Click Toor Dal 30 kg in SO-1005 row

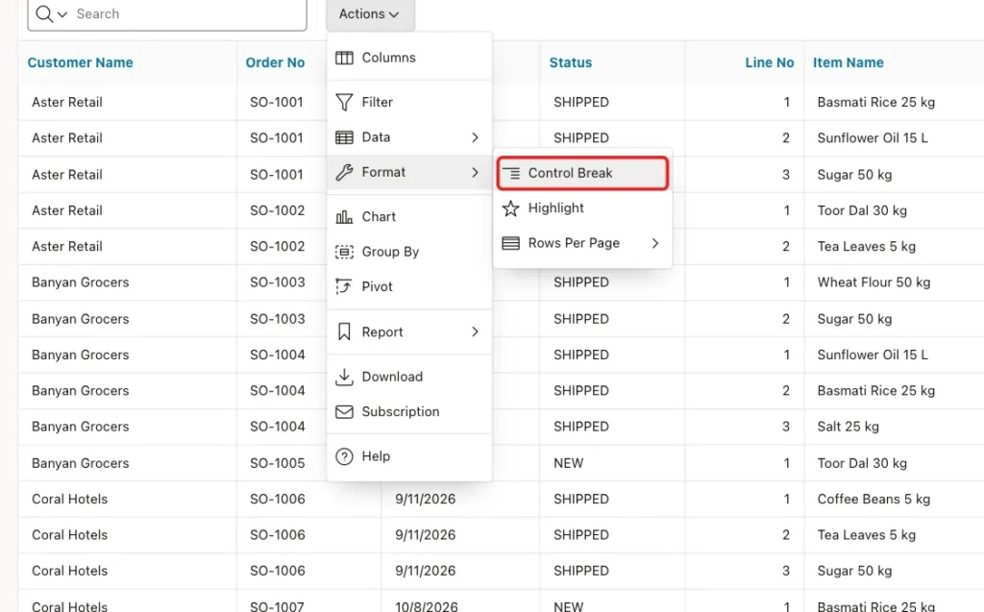click(862, 463)
